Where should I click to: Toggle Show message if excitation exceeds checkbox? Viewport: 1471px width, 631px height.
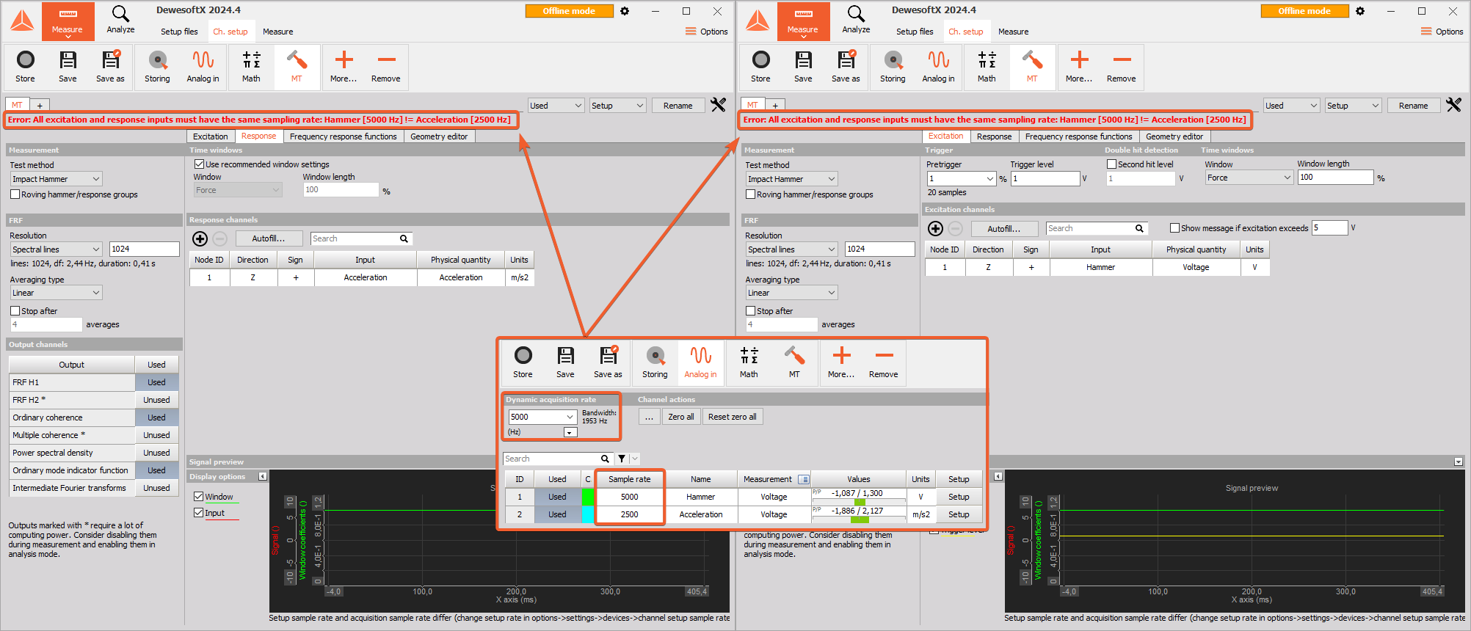[1174, 228]
